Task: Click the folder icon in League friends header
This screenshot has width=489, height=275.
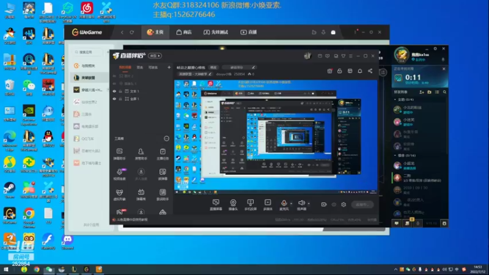Action: [430, 92]
